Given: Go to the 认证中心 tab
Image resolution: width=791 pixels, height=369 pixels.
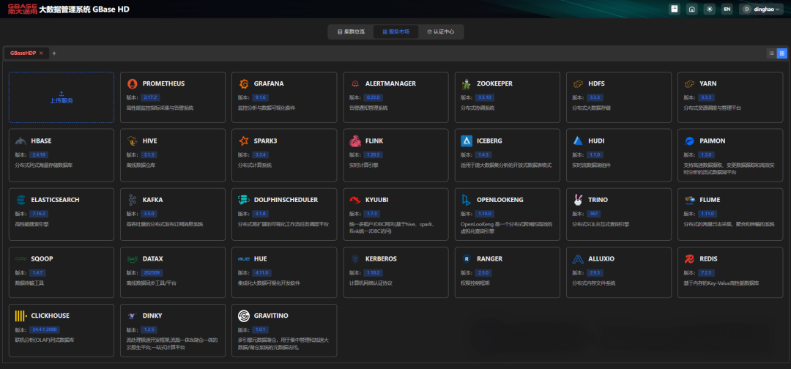Looking at the screenshot, I should (440, 31).
